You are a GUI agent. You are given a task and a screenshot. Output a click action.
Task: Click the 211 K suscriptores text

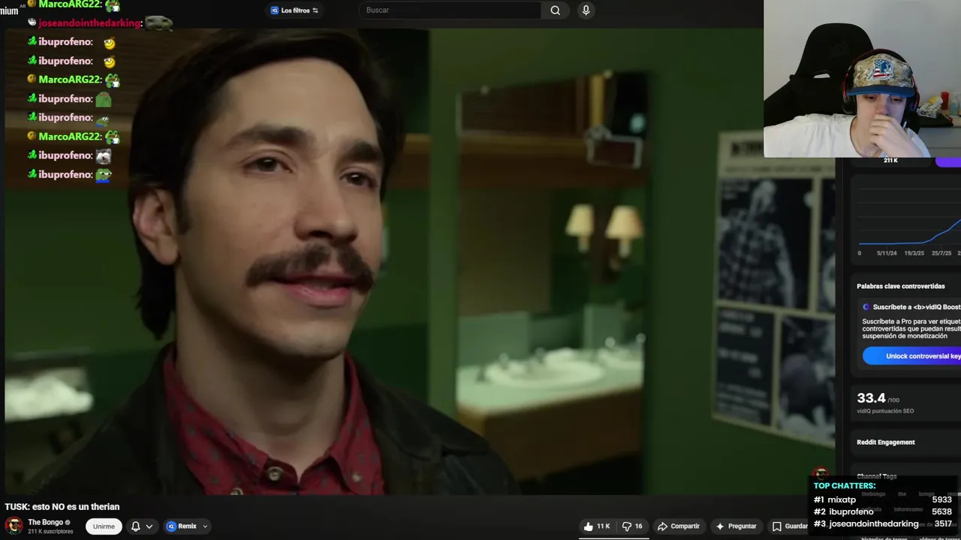50,532
